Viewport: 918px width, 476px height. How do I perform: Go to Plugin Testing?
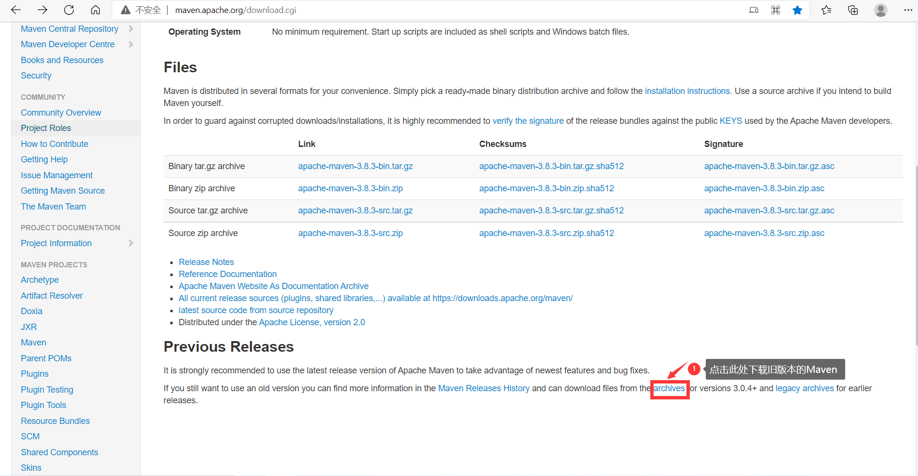pyautogui.click(x=47, y=390)
